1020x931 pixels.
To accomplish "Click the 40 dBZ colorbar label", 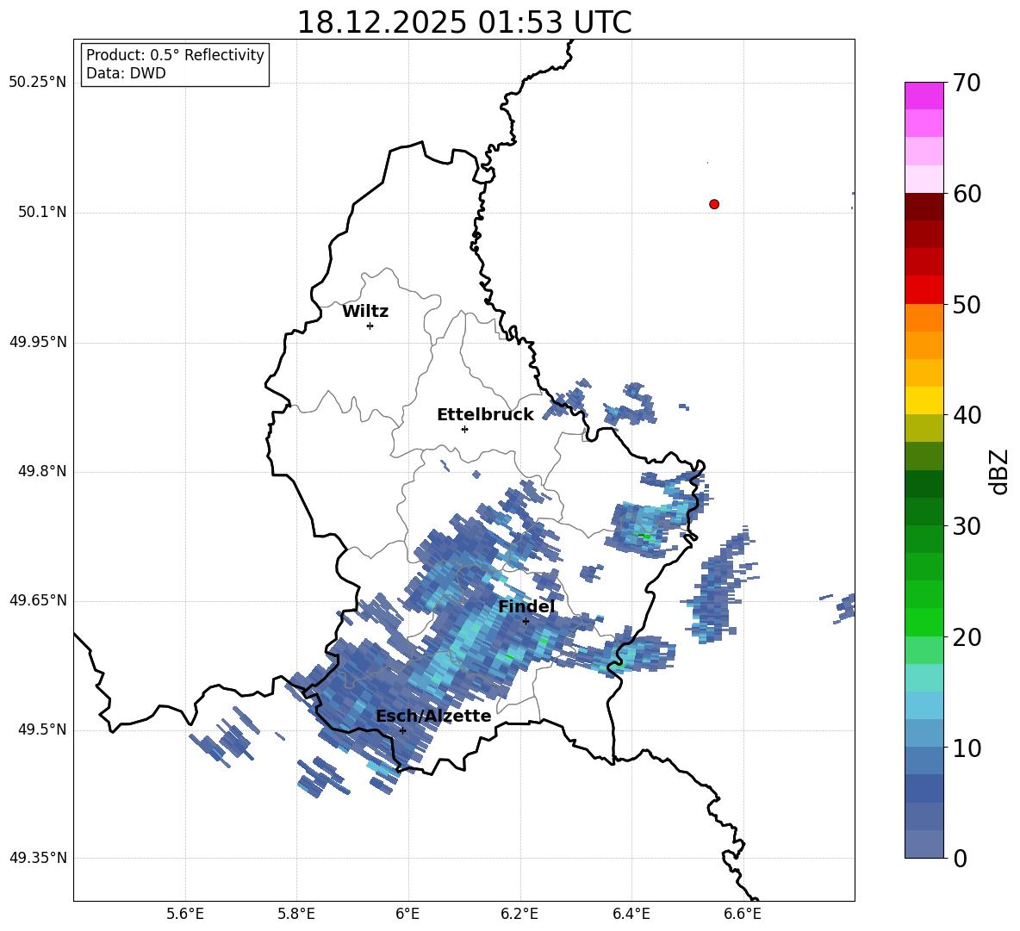I will [967, 415].
